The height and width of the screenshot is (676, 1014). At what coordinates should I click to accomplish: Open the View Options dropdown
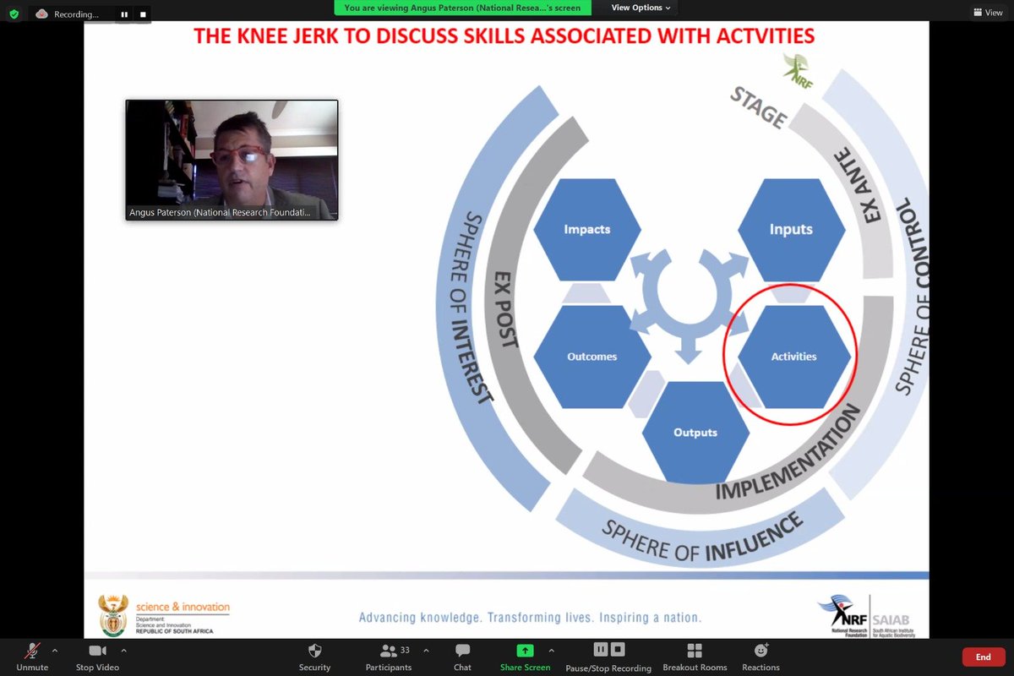click(641, 8)
